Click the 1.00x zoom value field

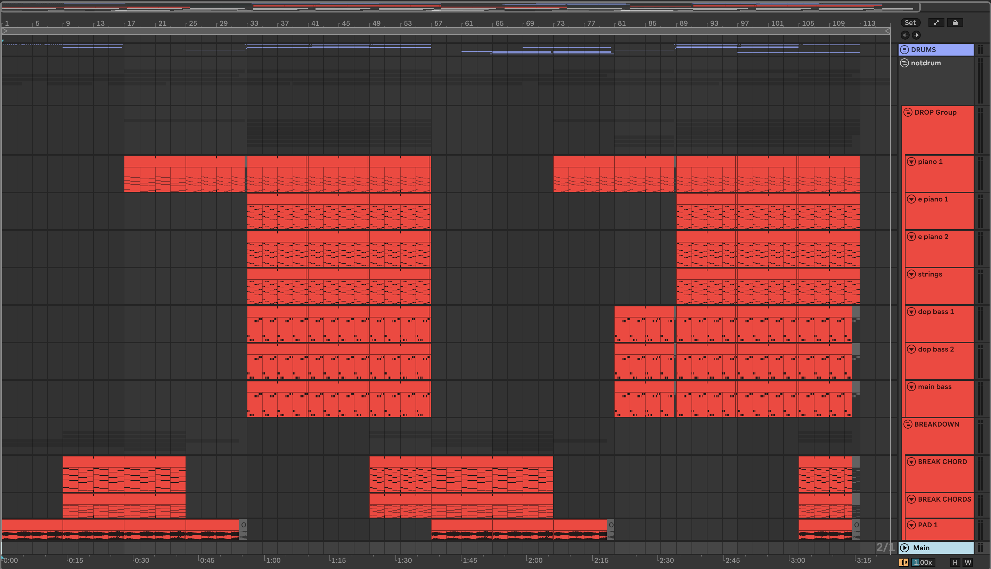(x=923, y=562)
